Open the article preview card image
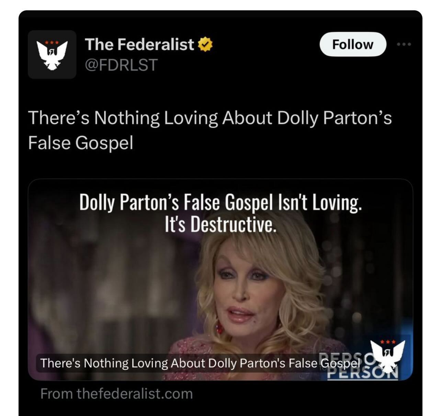 pyautogui.click(x=220, y=280)
